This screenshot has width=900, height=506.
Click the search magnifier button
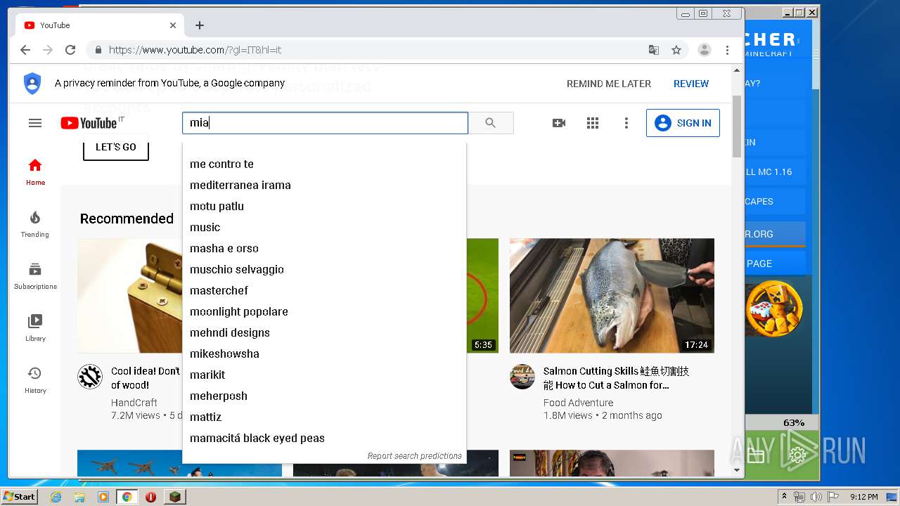491,123
